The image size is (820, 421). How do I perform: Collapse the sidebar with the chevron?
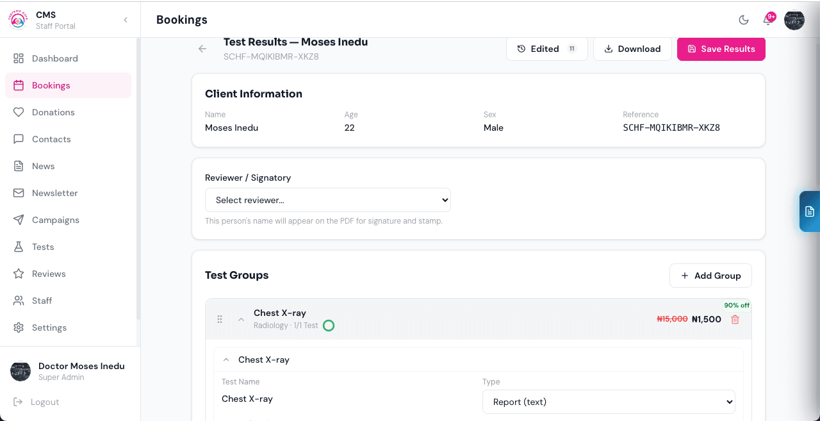pyautogui.click(x=126, y=20)
